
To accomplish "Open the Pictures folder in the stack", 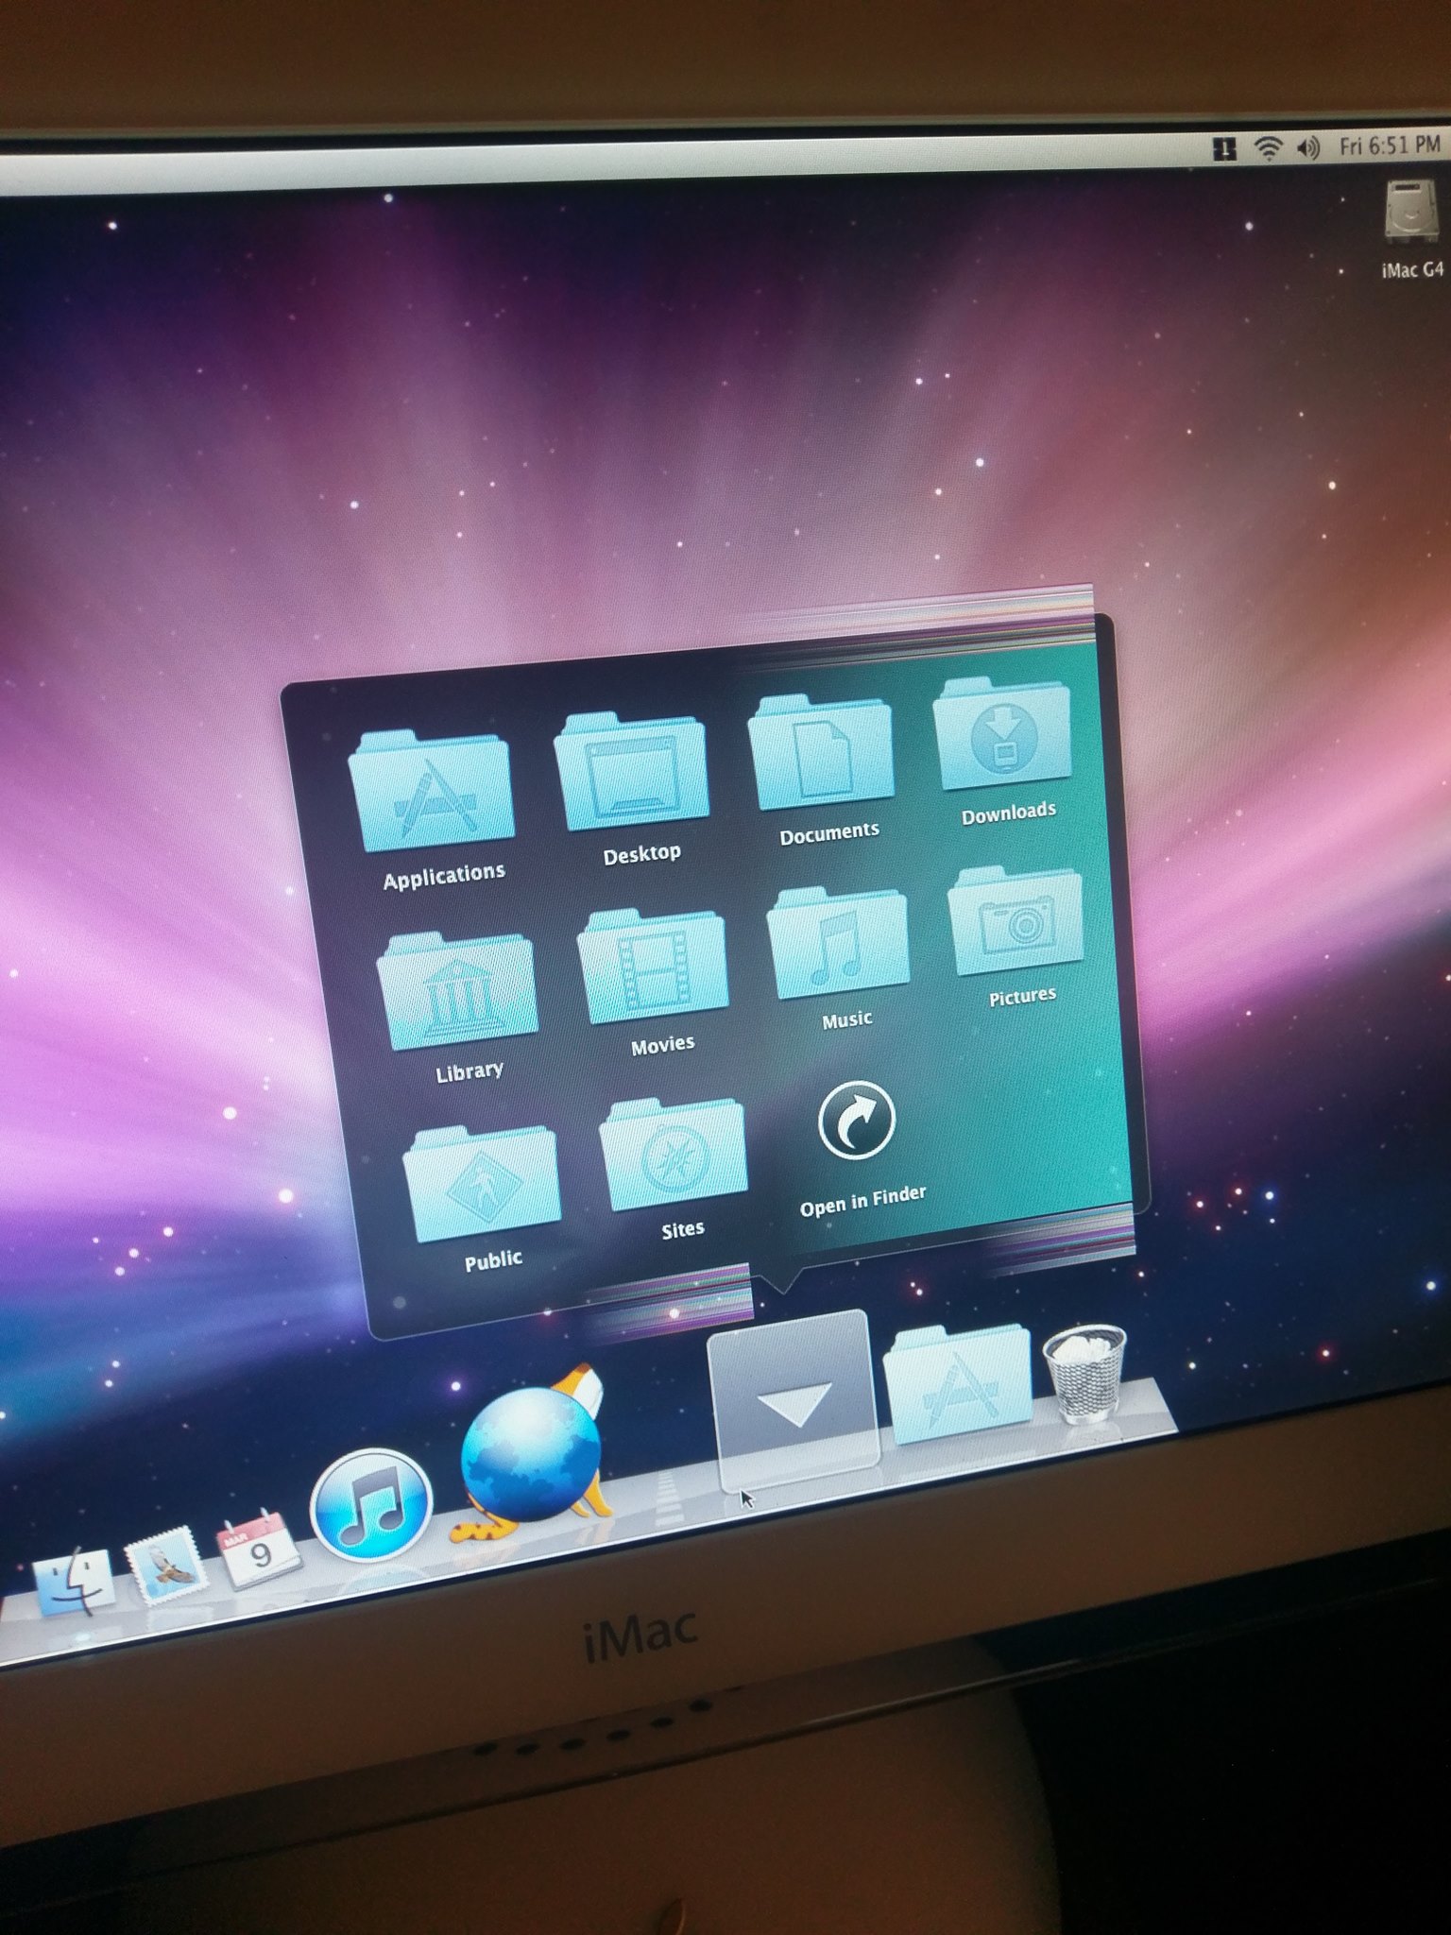I will click(1016, 921).
